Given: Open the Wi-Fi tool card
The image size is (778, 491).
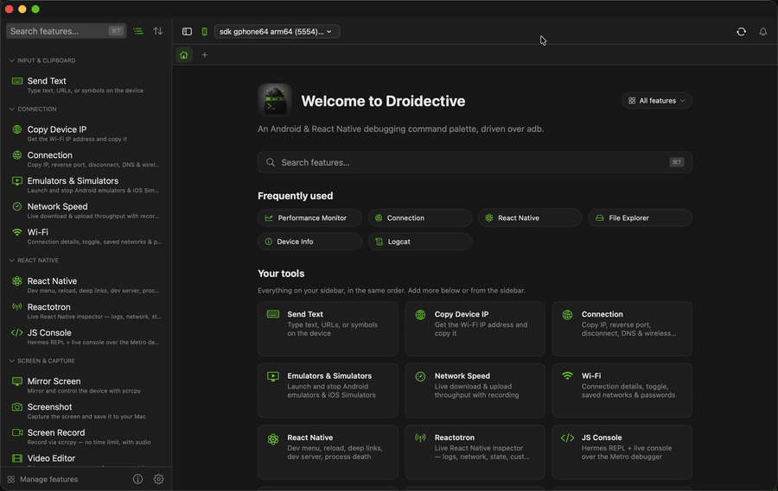Looking at the screenshot, I should click(x=622, y=390).
